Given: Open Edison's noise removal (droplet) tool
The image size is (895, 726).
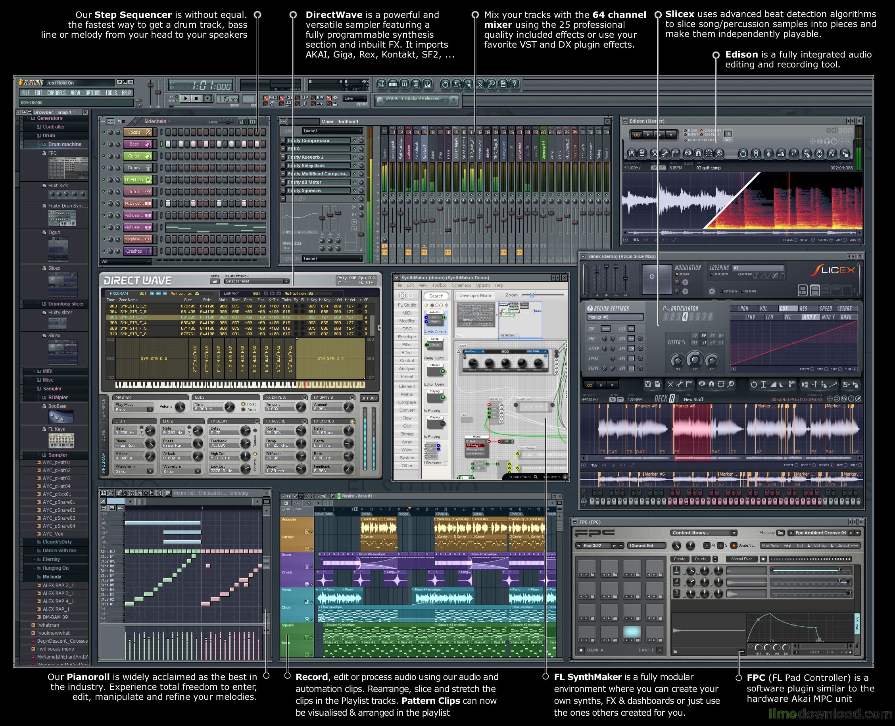Looking at the screenshot, I should [x=769, y=154].
